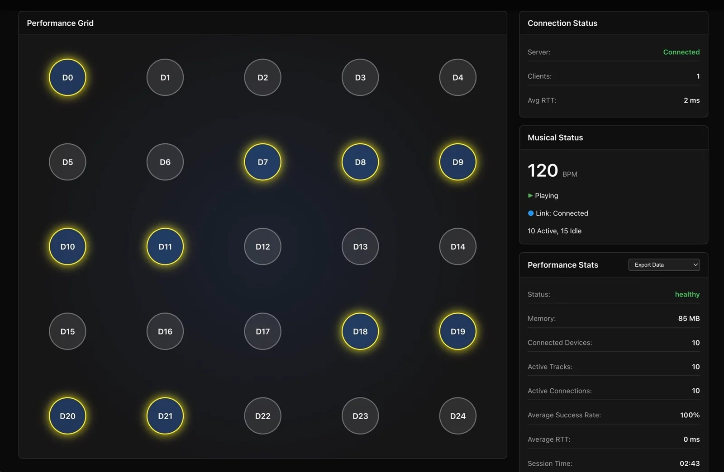Toggle the active D10 node off
Viewport: 724px width, 472px height.
point(67,246)
